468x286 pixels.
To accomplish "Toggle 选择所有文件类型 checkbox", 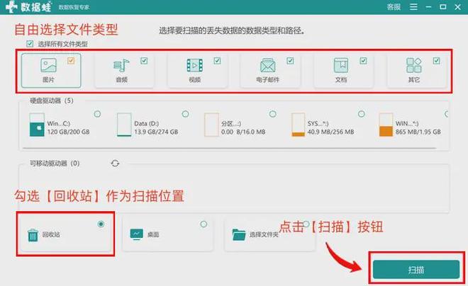I will (30, 44).
